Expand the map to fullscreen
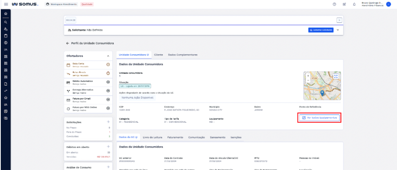This screenshot has width=397, height=170. [x=336, y=76]
